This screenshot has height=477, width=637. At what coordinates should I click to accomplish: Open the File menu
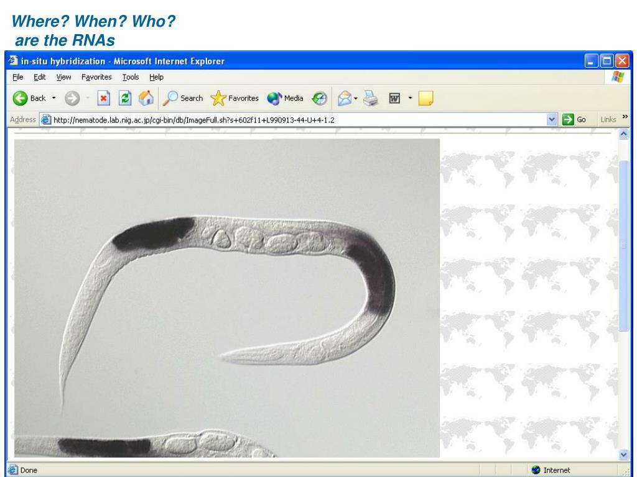pos(18,77)
